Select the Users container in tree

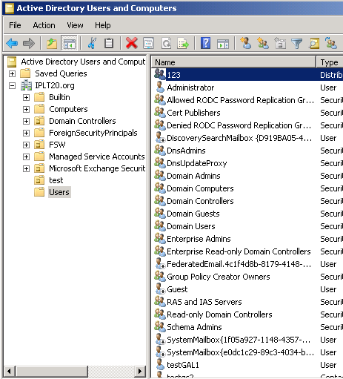(59, 192)
